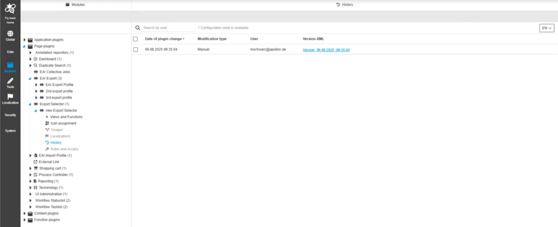This screenshot has width=558, height=227.
Task: Click the Modification type column header
Action: coord(212,39)
